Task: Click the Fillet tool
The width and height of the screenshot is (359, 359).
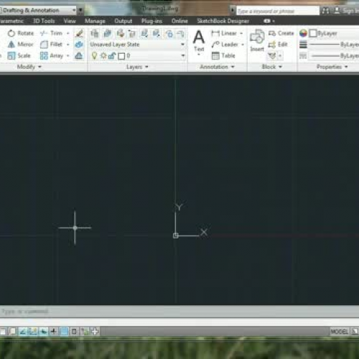Action: point(51,45)
